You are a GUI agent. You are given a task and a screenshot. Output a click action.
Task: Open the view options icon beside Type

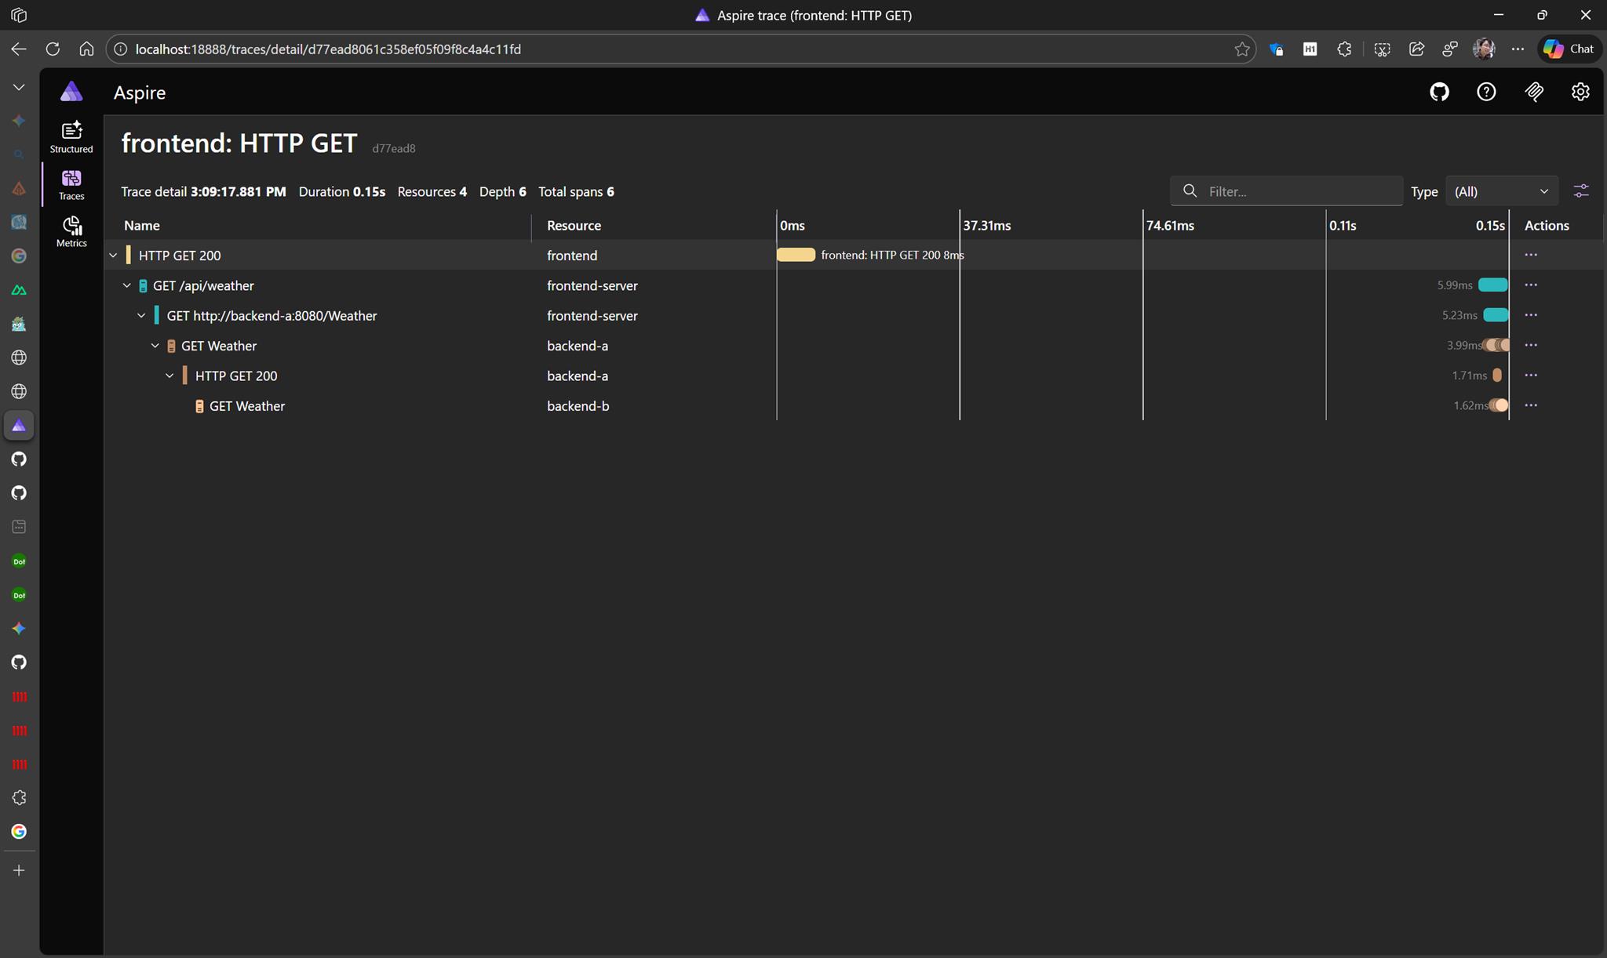(x=1581, y=191)
